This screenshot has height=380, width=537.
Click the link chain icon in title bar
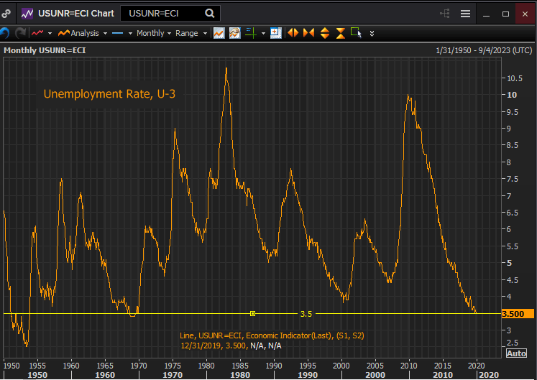coord(6,13)
